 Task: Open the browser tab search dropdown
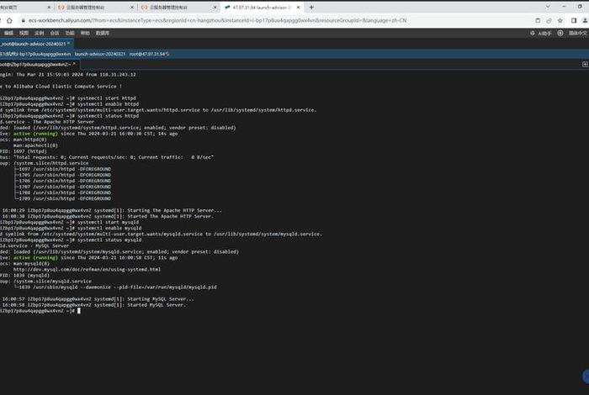[548, 7]
